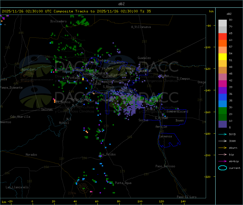243x205 pixels.
Task: Click the 50YD cyan arrow legend icon
Action: (x=222, y=134)
